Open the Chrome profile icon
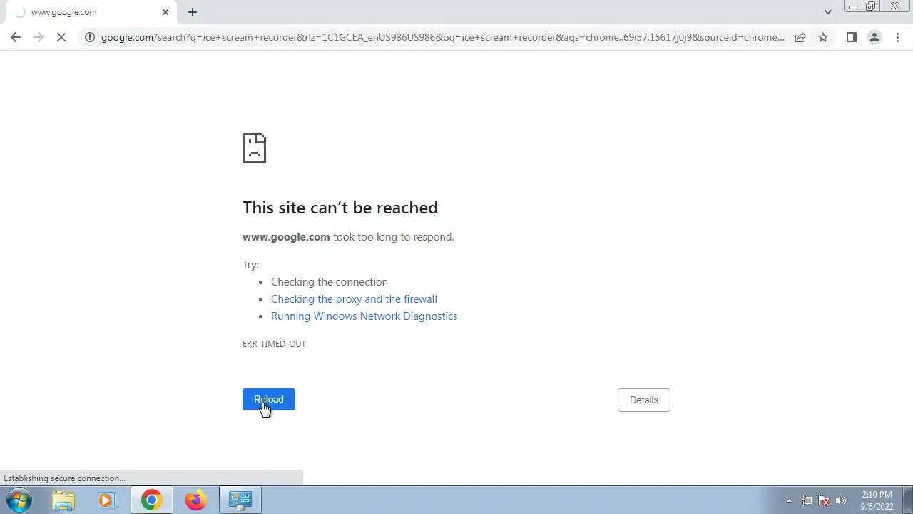The height and width of the screenshot is (514, 913). [874, 37]
